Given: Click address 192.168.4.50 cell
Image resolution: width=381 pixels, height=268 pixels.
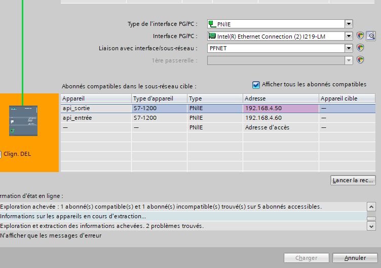Looking at the screenshot, I should tap(281, 108).
